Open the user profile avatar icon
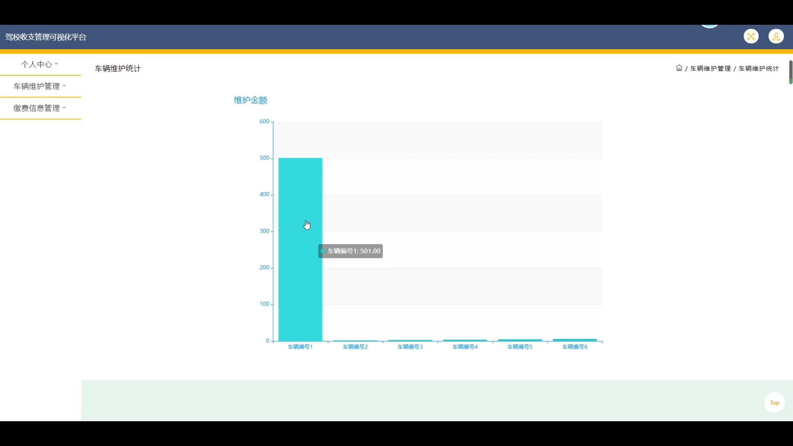 (x=776, y=36)
